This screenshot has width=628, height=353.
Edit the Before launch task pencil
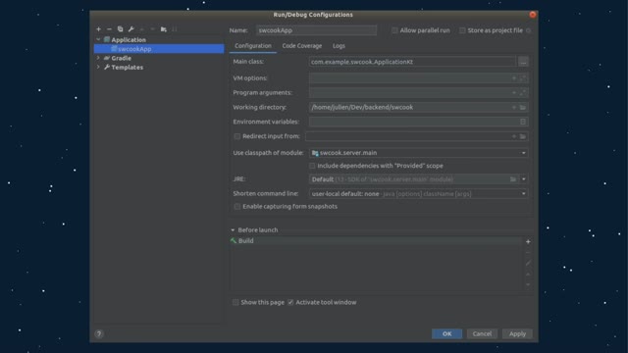[528, 264]
